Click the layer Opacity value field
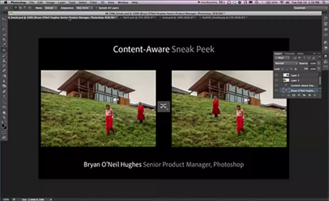329x201 pixels. pos(313,63)
